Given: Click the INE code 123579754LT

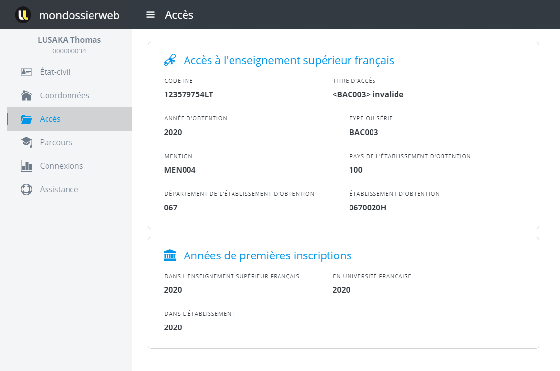Looking at the screenshot, I should [188, 94].
